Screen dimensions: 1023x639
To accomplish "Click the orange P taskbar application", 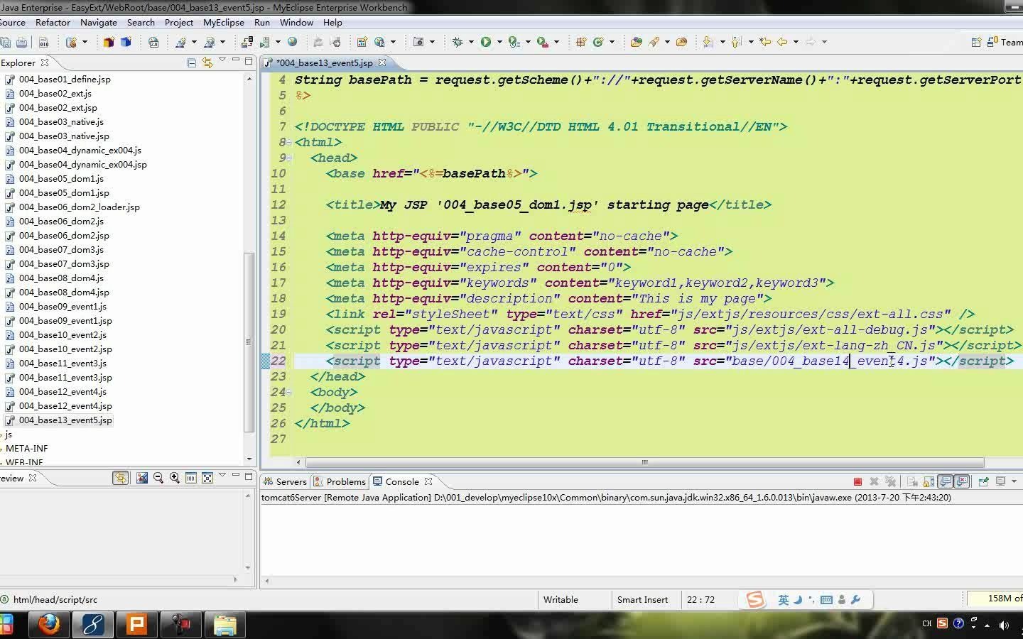I will click(137, 625).
